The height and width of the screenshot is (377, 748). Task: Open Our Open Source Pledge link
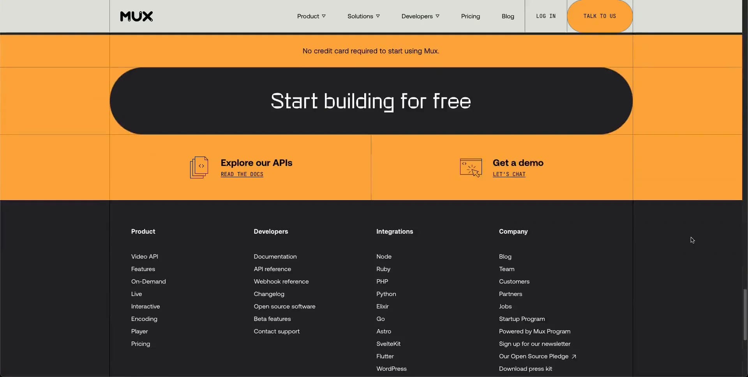pyautogui.click(x=533, y=356)
